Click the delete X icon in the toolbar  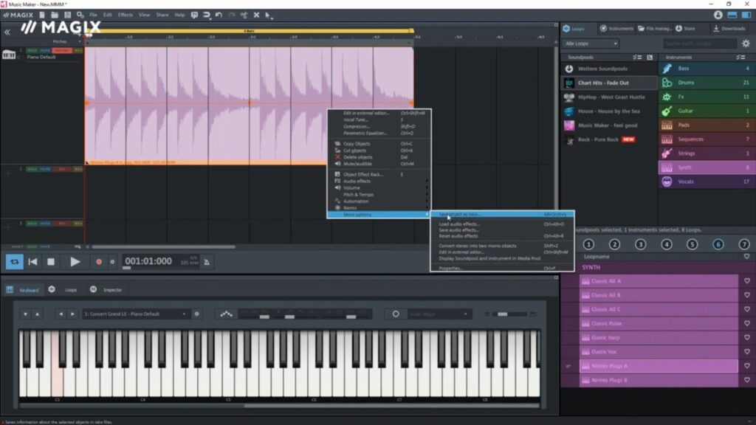(x=256, y=15)
